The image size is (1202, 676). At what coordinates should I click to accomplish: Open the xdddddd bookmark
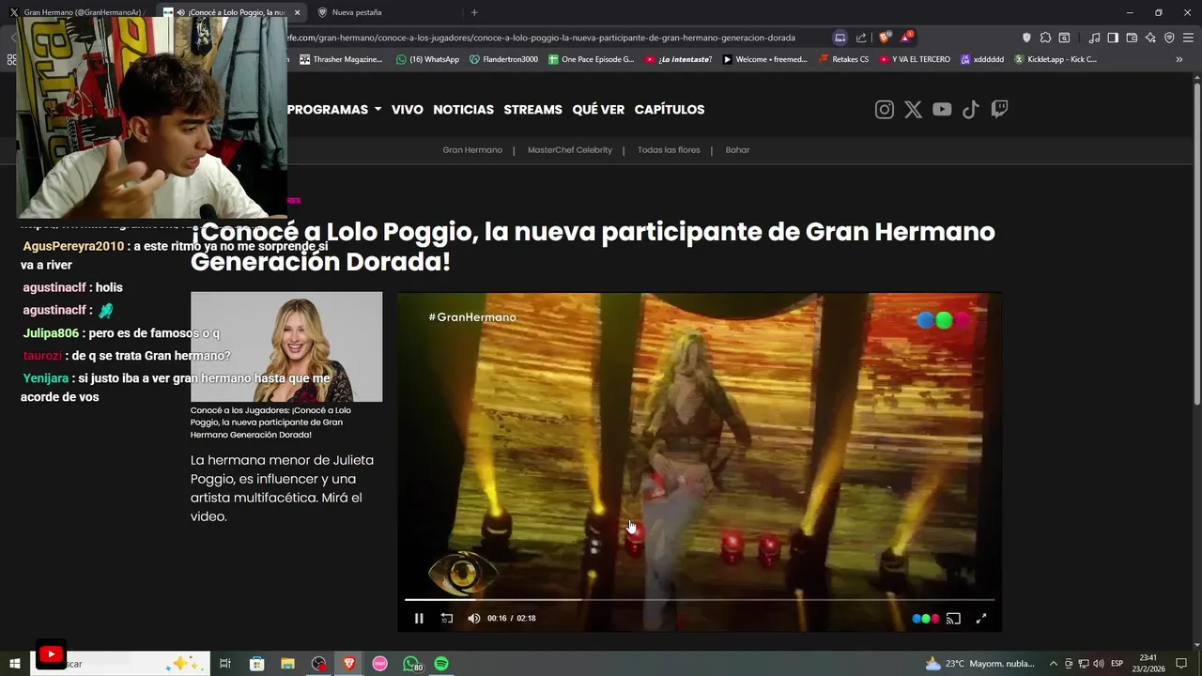(x=982, y=59)
